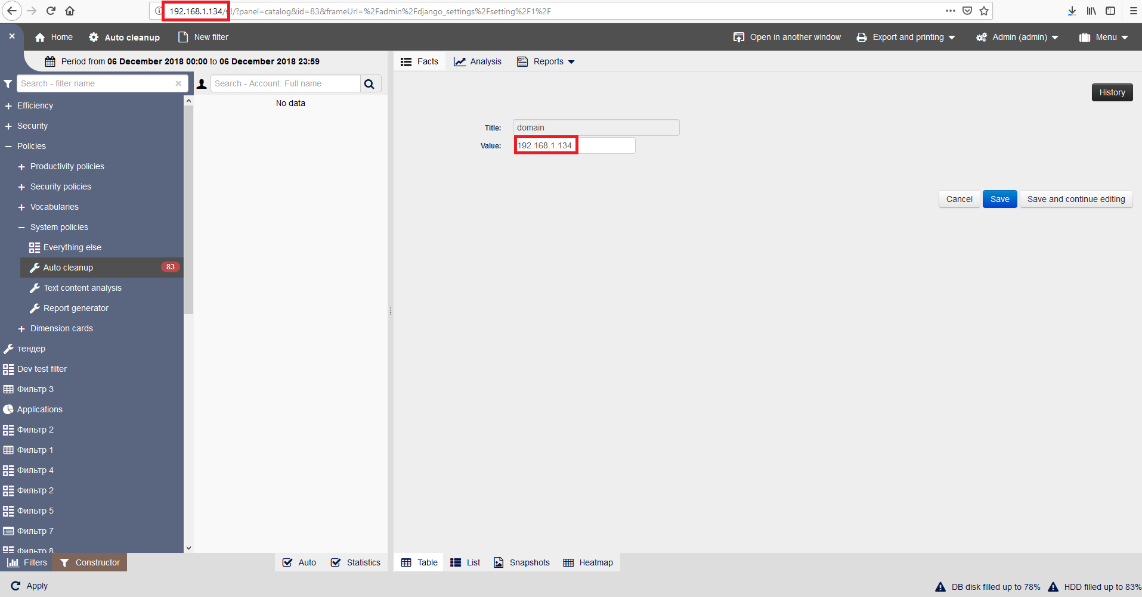Open in another window

[x=787, y=37]
